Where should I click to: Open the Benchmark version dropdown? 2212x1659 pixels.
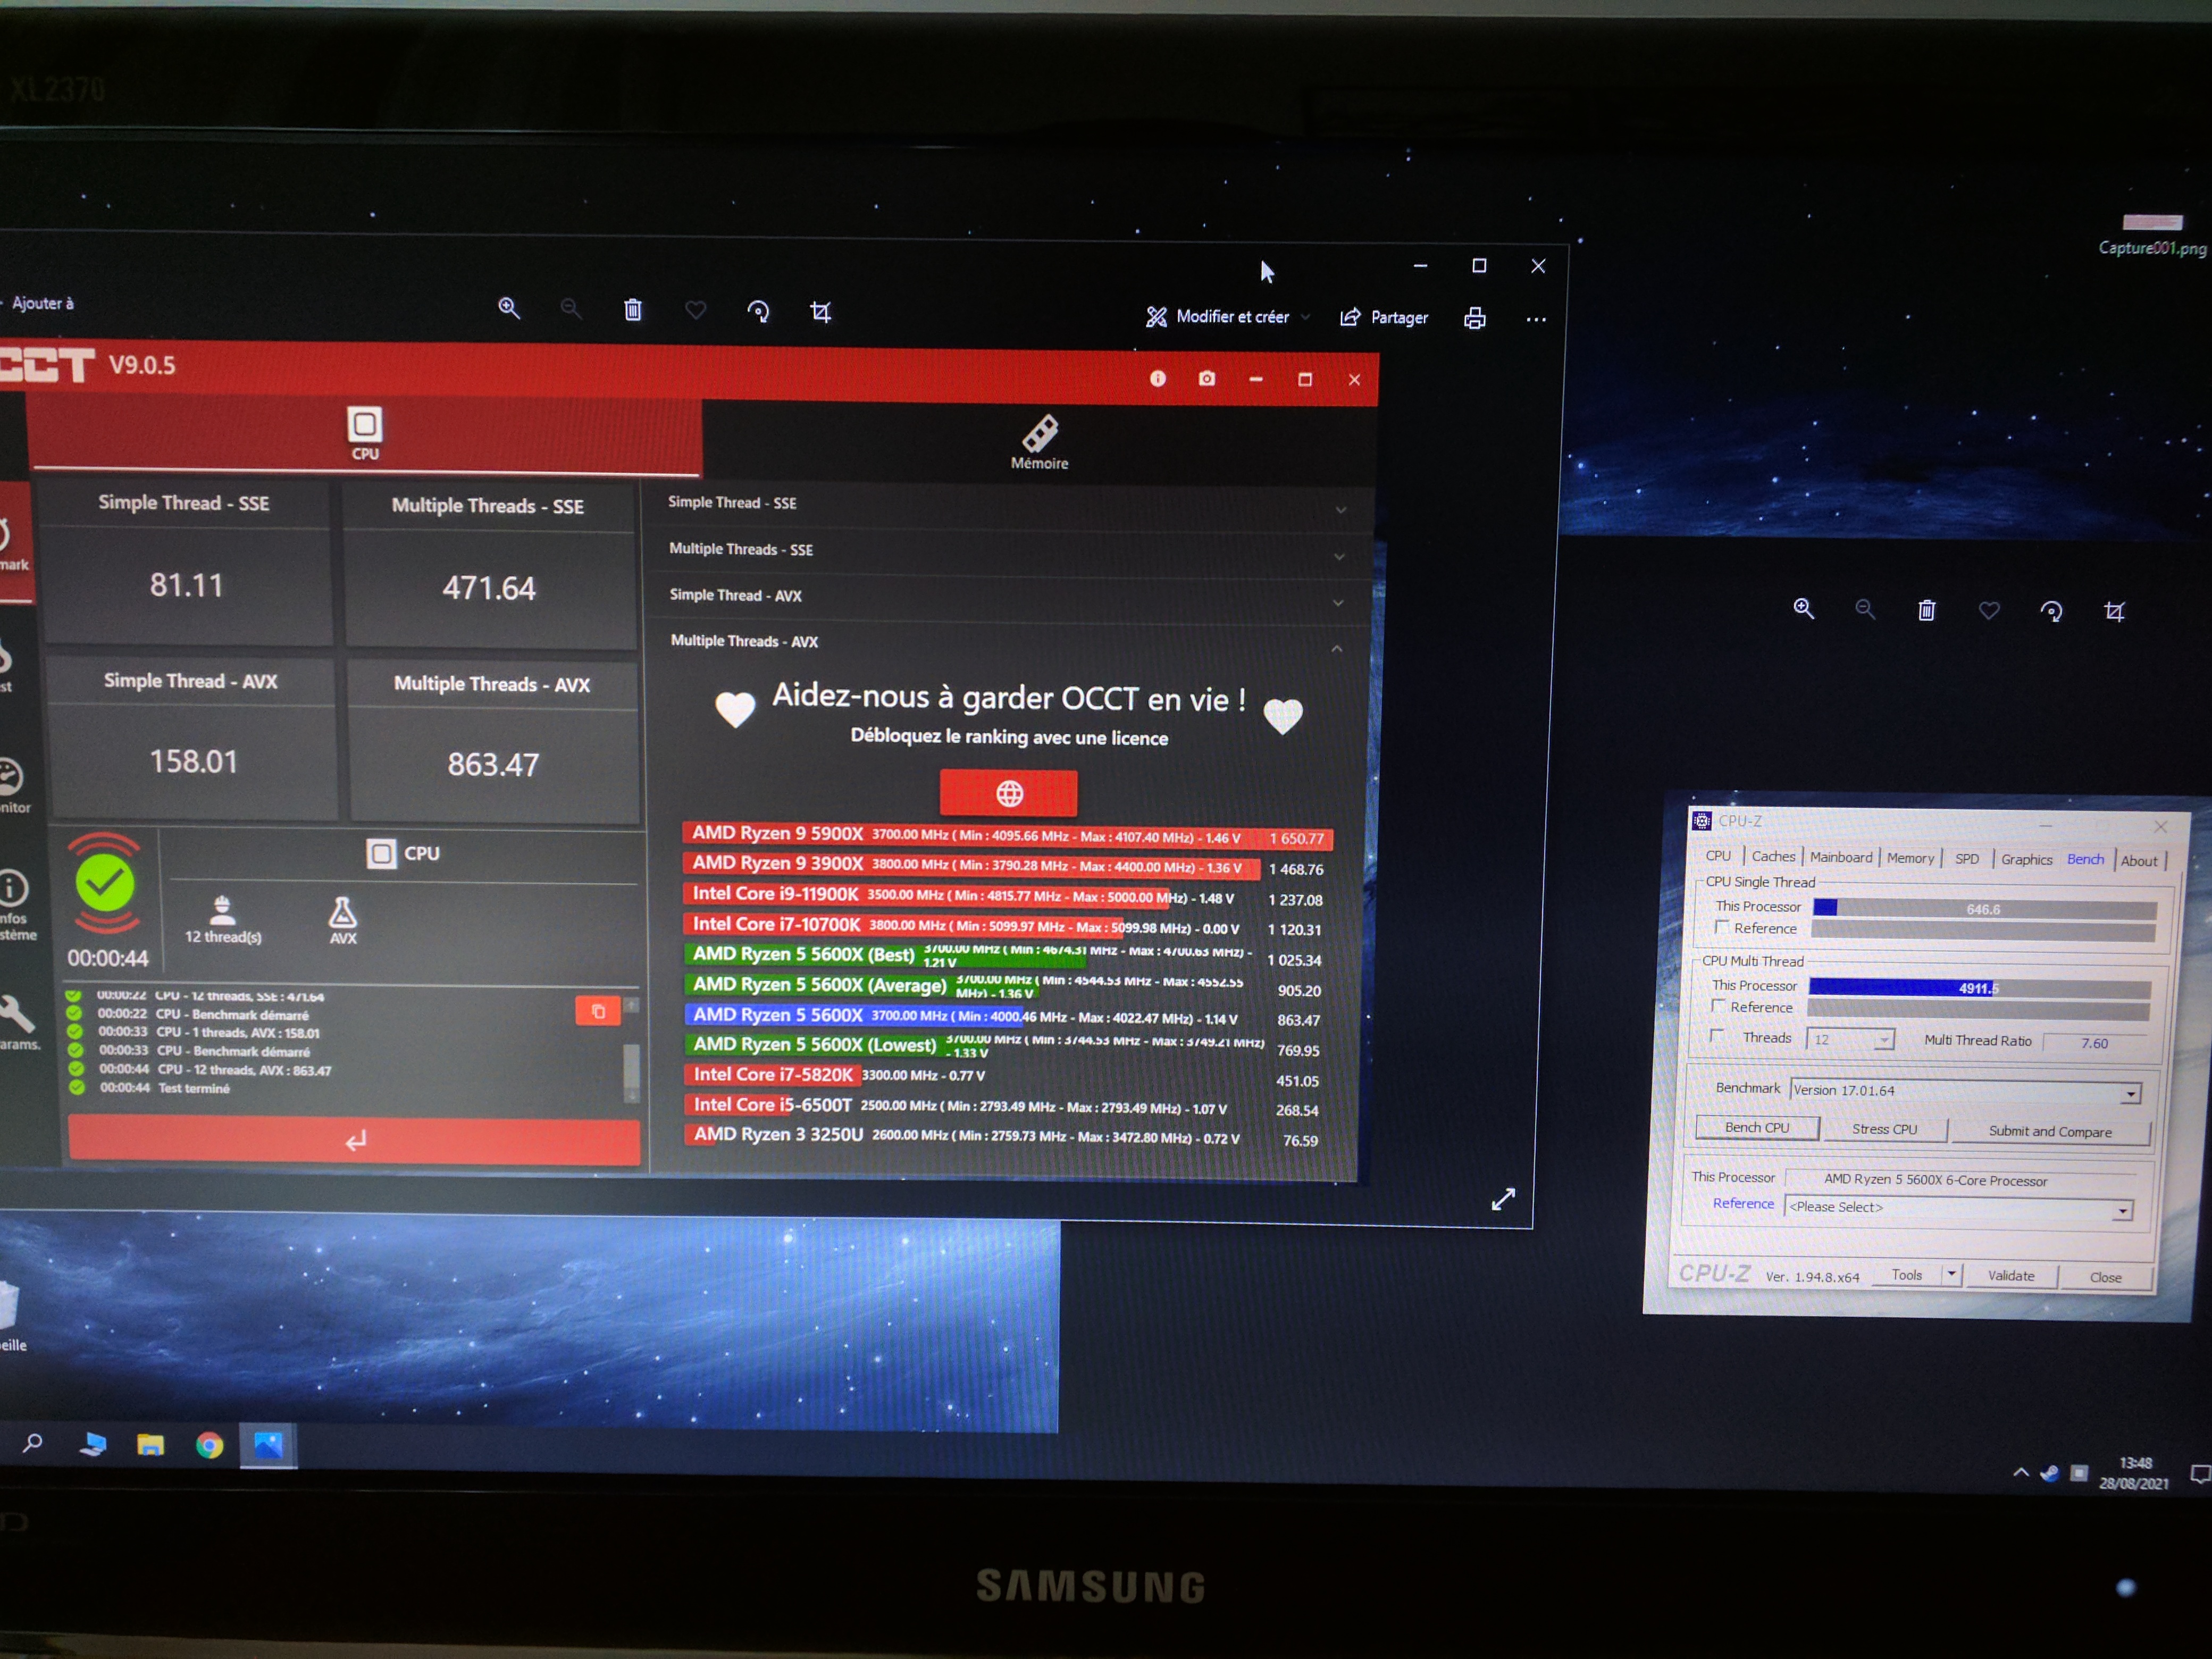(2130, 1094)
